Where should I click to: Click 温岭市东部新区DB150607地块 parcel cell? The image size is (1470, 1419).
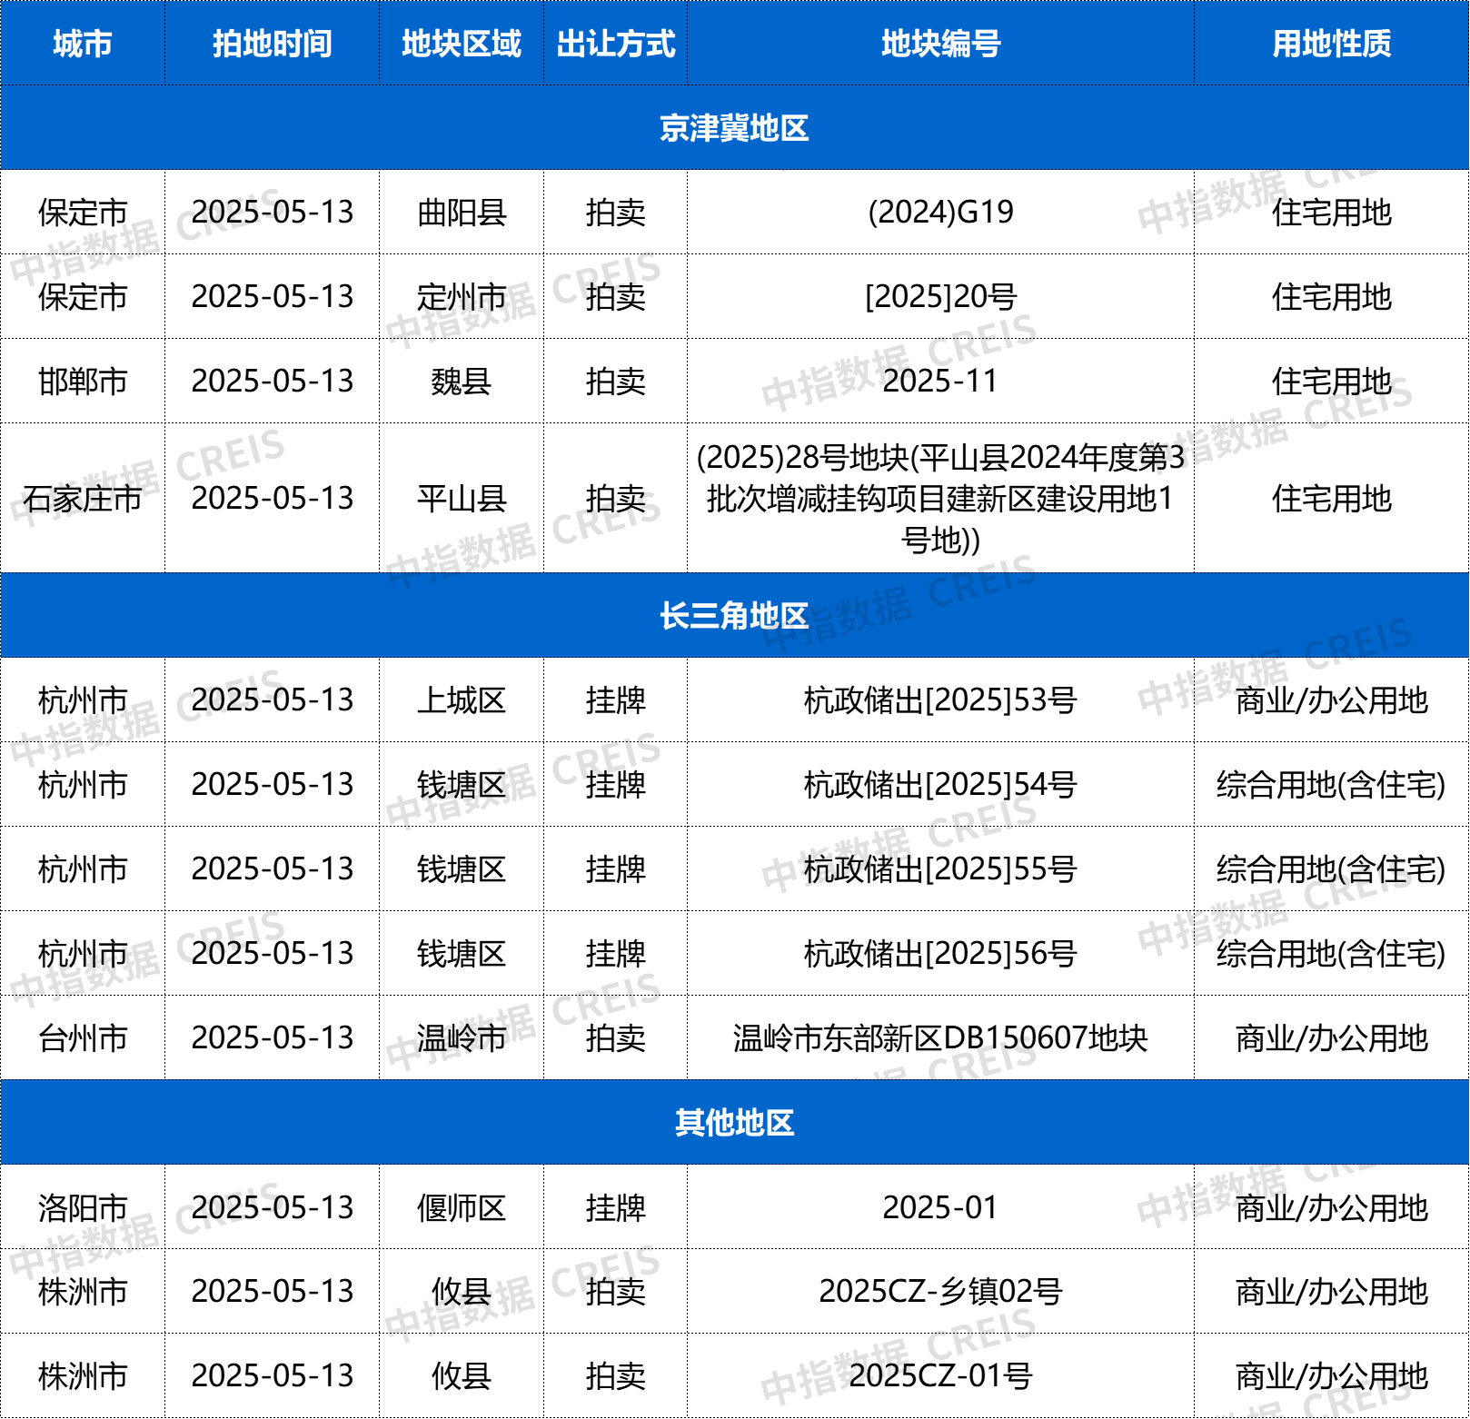pyautogui.click(x=941, y=1038)
